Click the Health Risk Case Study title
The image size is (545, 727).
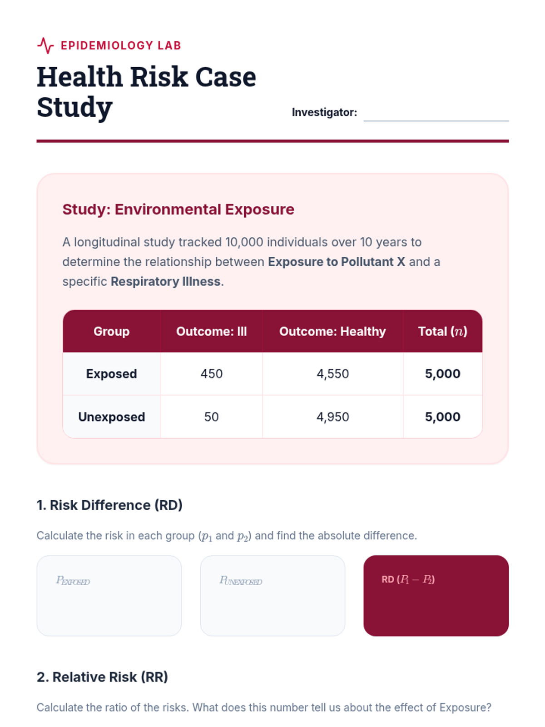pos(146,92)
